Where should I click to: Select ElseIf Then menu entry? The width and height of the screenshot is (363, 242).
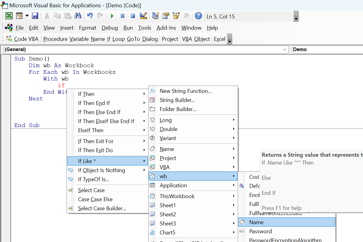[107, 130]
